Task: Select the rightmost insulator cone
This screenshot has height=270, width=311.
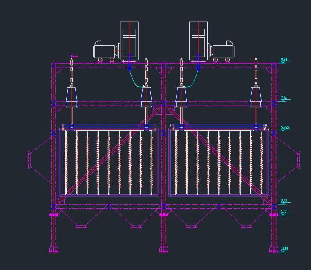Action: (256, 97)
